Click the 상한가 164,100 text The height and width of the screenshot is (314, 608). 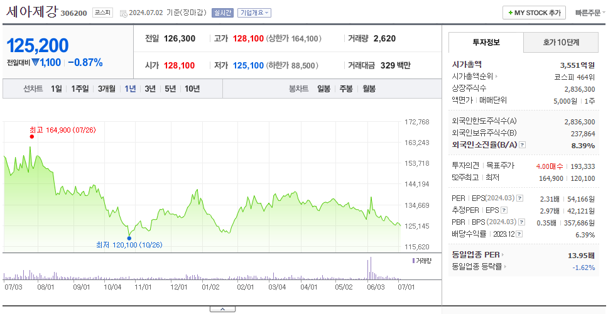click(x=293, y=38)
